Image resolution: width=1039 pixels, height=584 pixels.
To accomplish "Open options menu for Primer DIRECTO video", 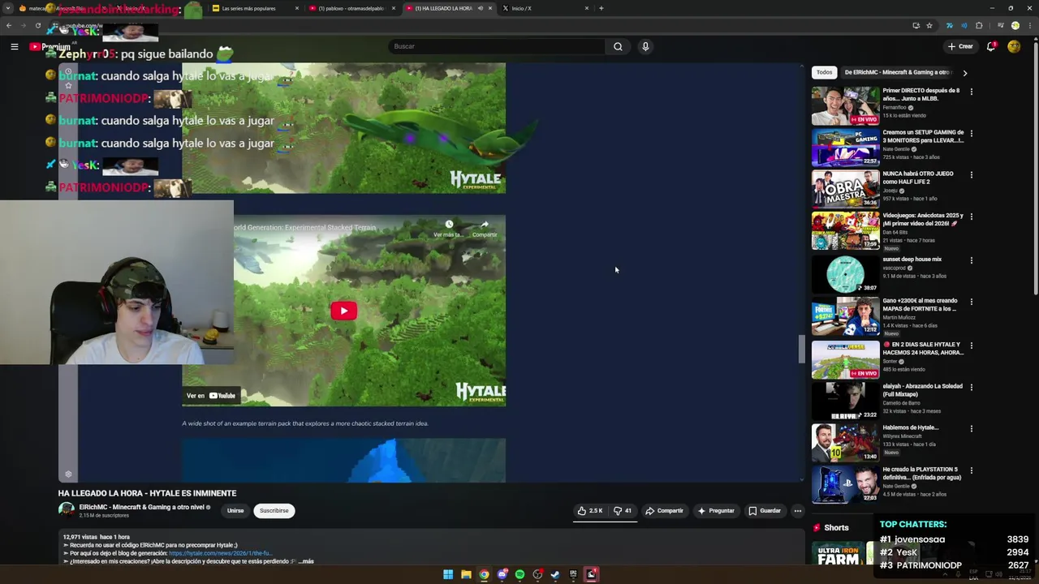I will click(x=971, y=92).
